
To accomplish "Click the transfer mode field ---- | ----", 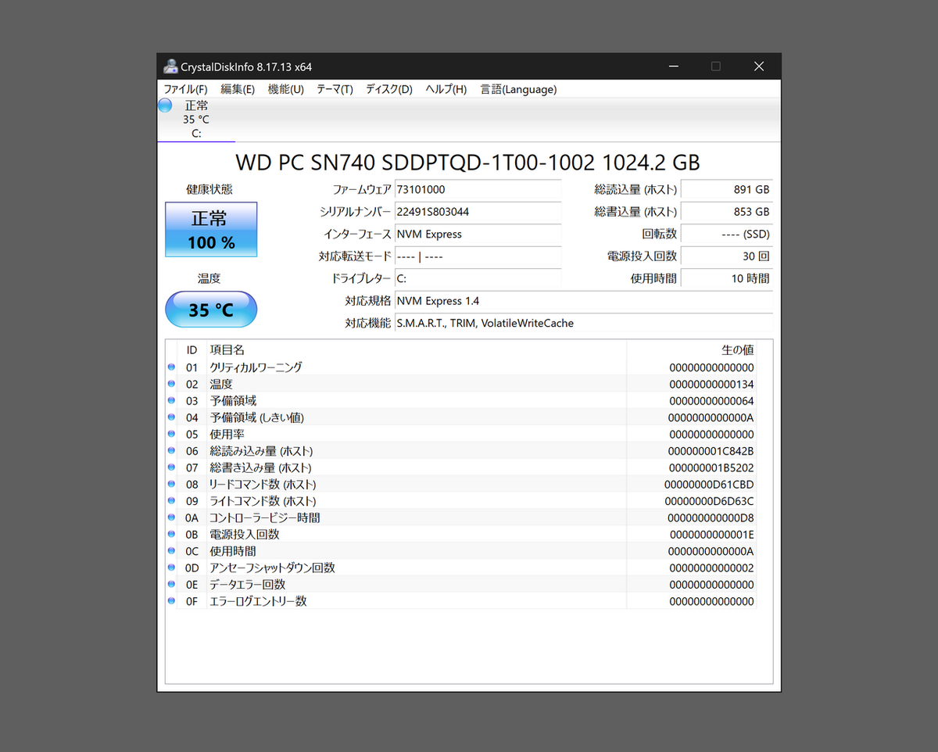I will (478, 256).
